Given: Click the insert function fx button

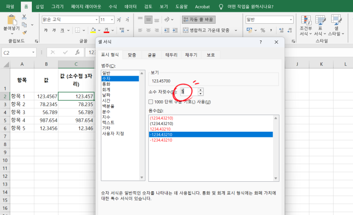Looking at the screenshot, I should click(77, 52).
